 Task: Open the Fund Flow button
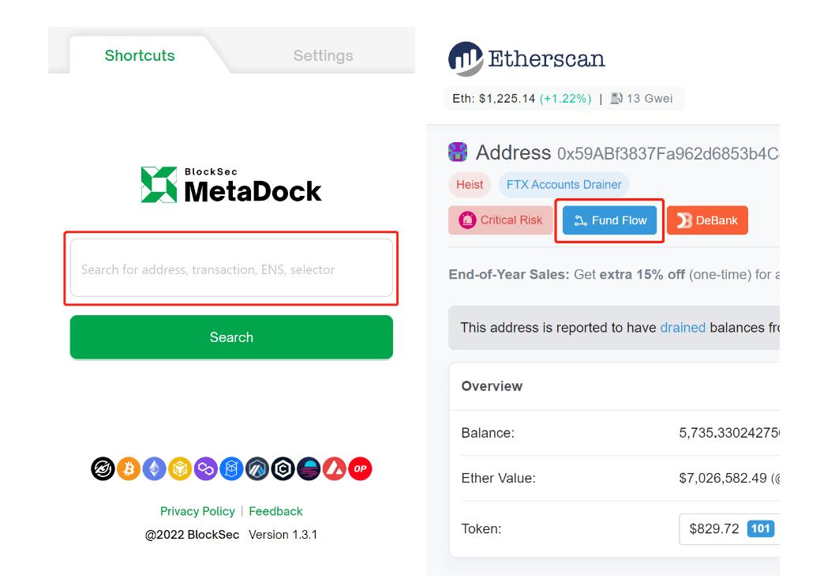coord(609,220)
